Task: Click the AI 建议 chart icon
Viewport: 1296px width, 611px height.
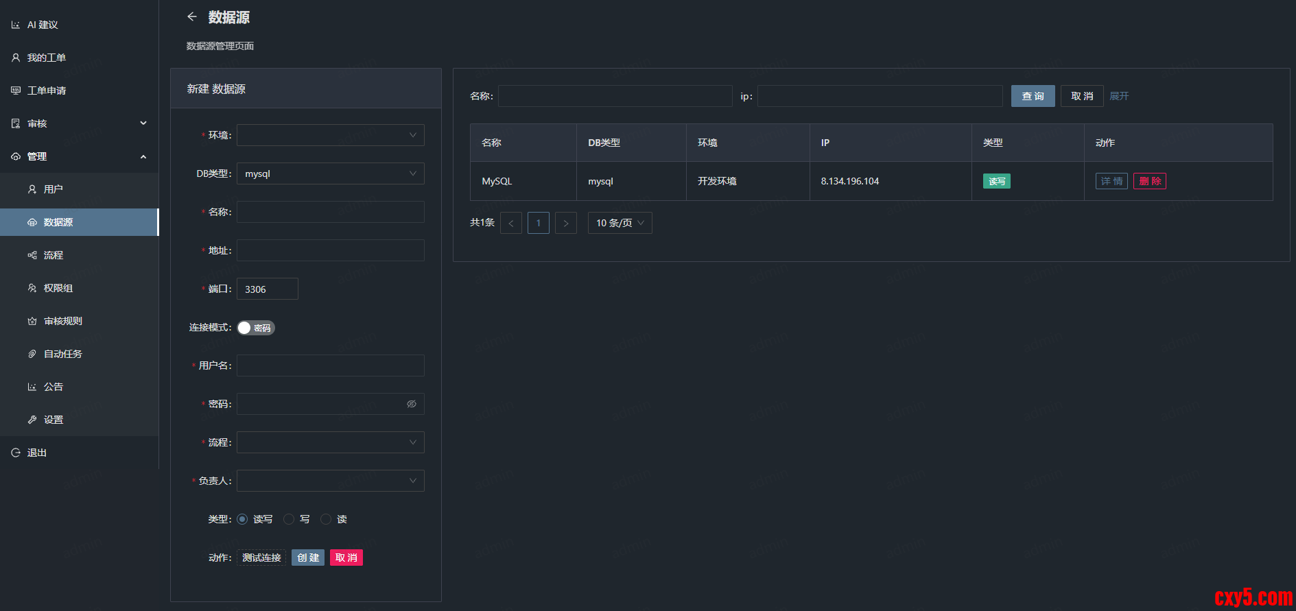Action: (x=16, y=25)
